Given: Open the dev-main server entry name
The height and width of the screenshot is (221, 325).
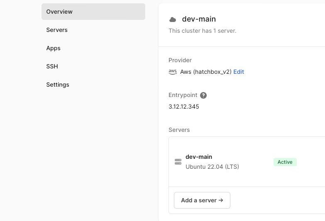Looking at the screenshot, I should 199,157.
